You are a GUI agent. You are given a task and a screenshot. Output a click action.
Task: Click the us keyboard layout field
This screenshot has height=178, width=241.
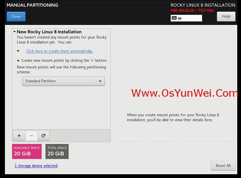tap(186, 18)
